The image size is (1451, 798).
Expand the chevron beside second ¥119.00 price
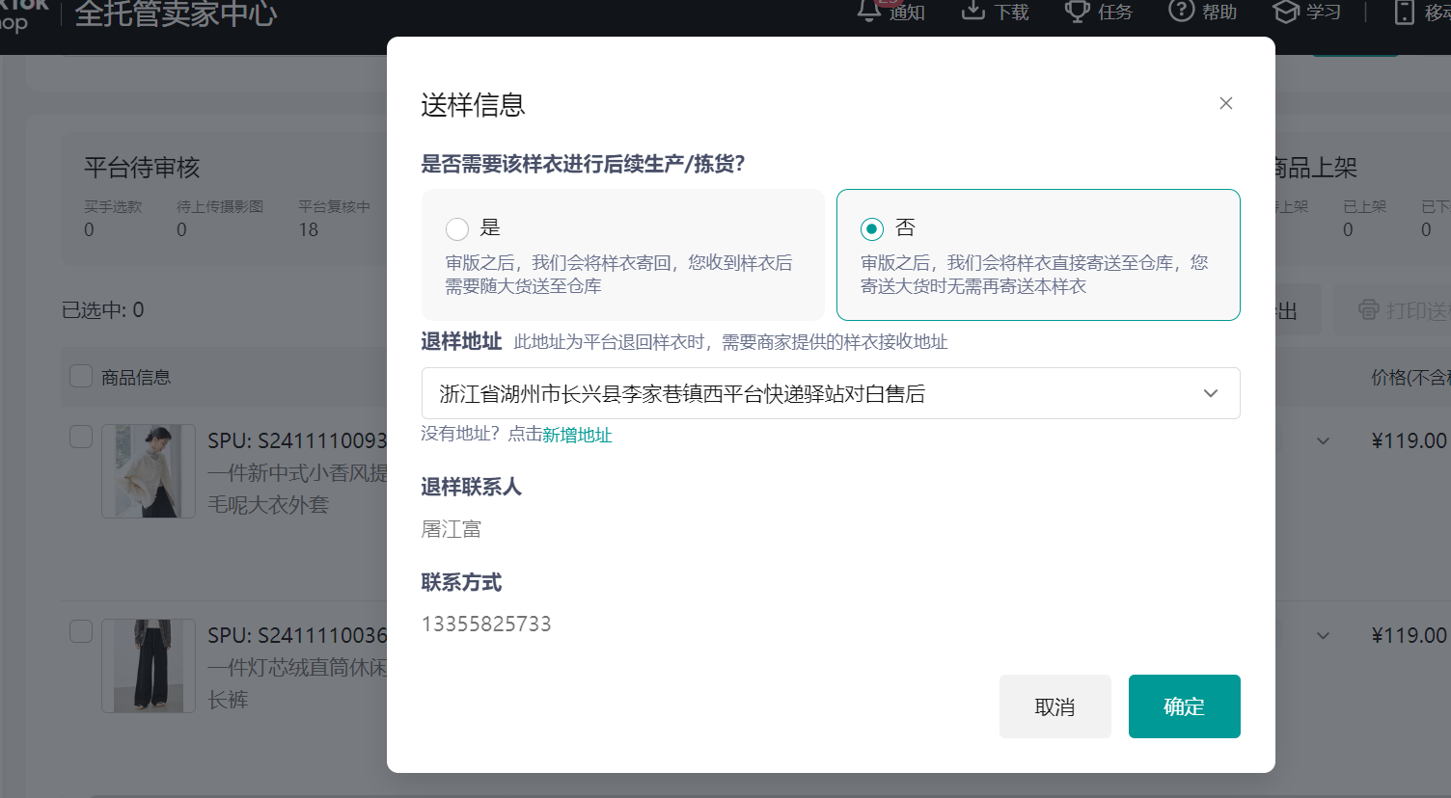[1323, 636]
